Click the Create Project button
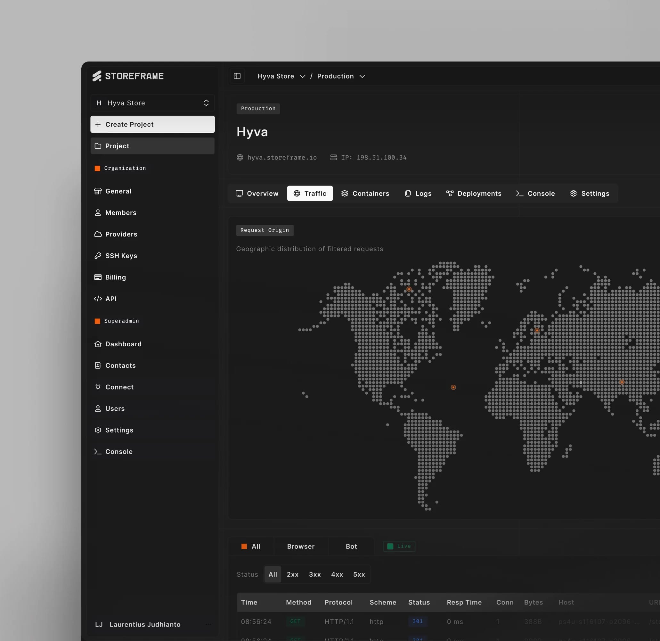 [152, 124]
